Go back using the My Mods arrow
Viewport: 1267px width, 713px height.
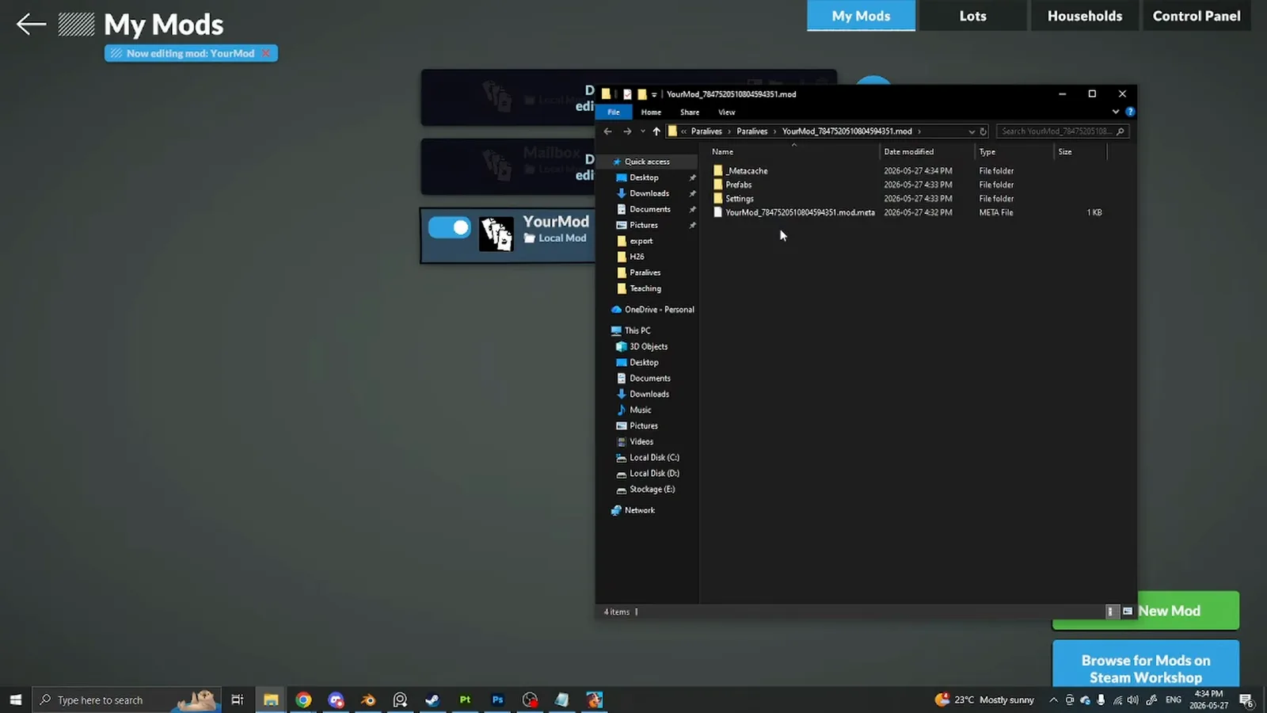pos(31,25)
